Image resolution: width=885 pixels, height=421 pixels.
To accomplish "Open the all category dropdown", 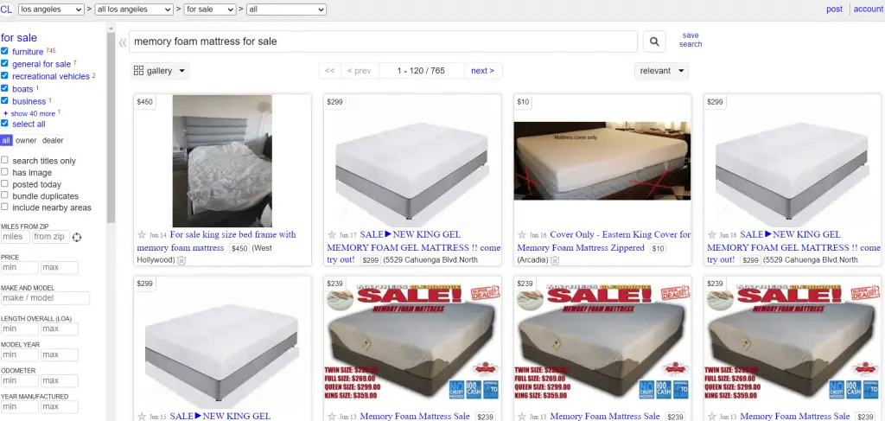I will [x=286, y=10].
